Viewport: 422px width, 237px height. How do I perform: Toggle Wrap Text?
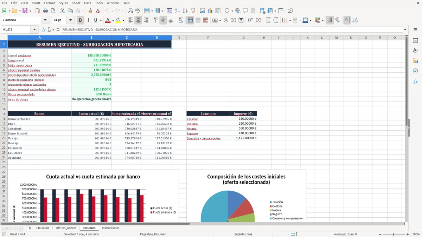[x=180, y=20]
